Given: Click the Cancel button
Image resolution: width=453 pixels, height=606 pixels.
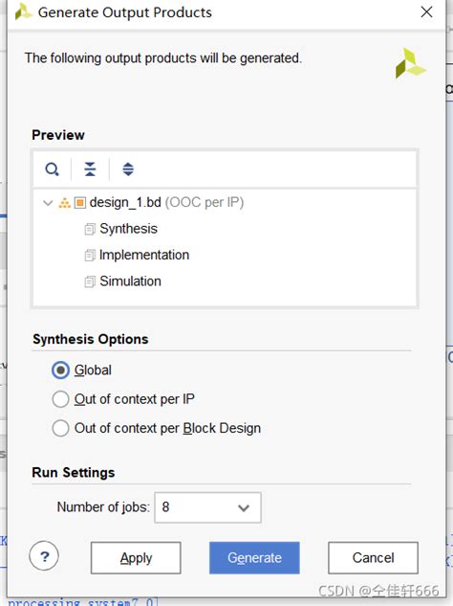Looking at the screenshot, I should (x=373, y=558).
